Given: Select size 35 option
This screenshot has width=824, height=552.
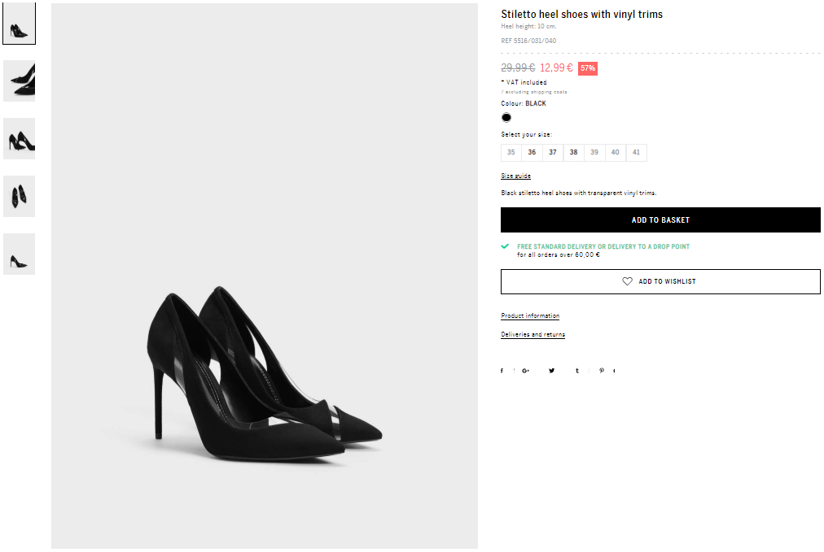Looking at the screenshot, I should [x=511, y=153].
